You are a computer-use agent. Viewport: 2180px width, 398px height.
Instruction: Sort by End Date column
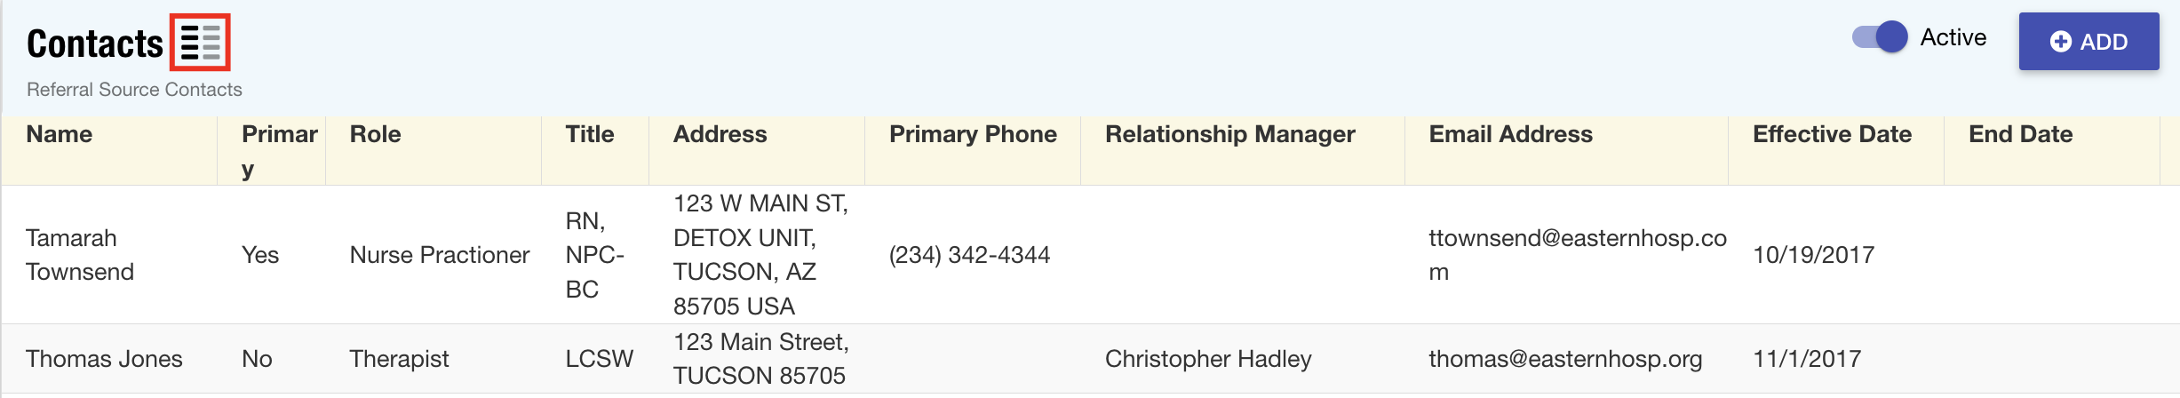(x=2020, y=134)
